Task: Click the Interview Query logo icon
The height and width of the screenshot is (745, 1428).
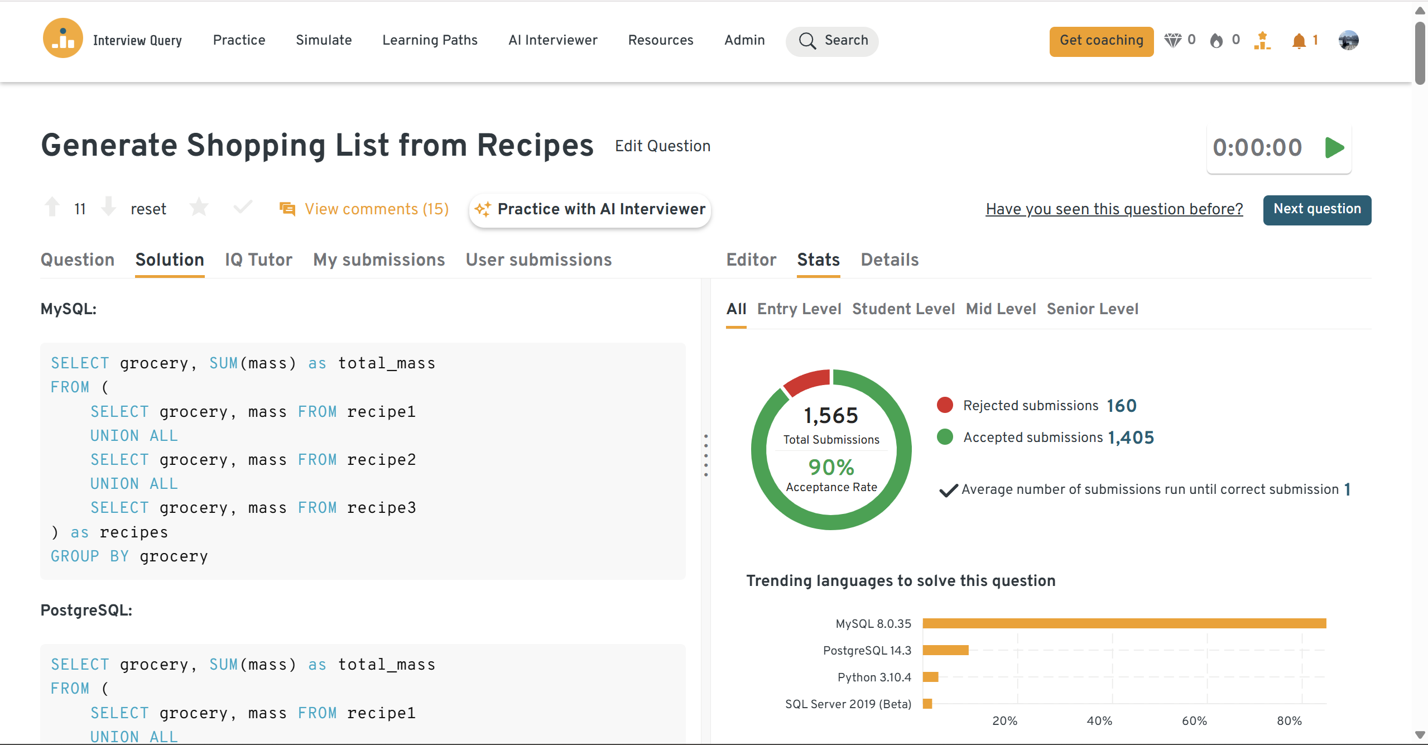Action: click(x=63, y=39)
